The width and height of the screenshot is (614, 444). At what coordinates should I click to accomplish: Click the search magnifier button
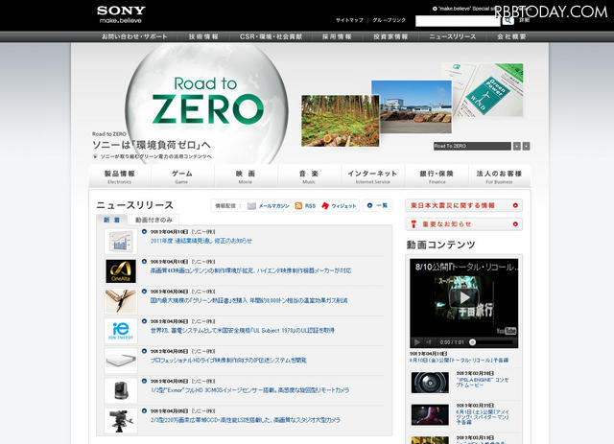(508, 20)
